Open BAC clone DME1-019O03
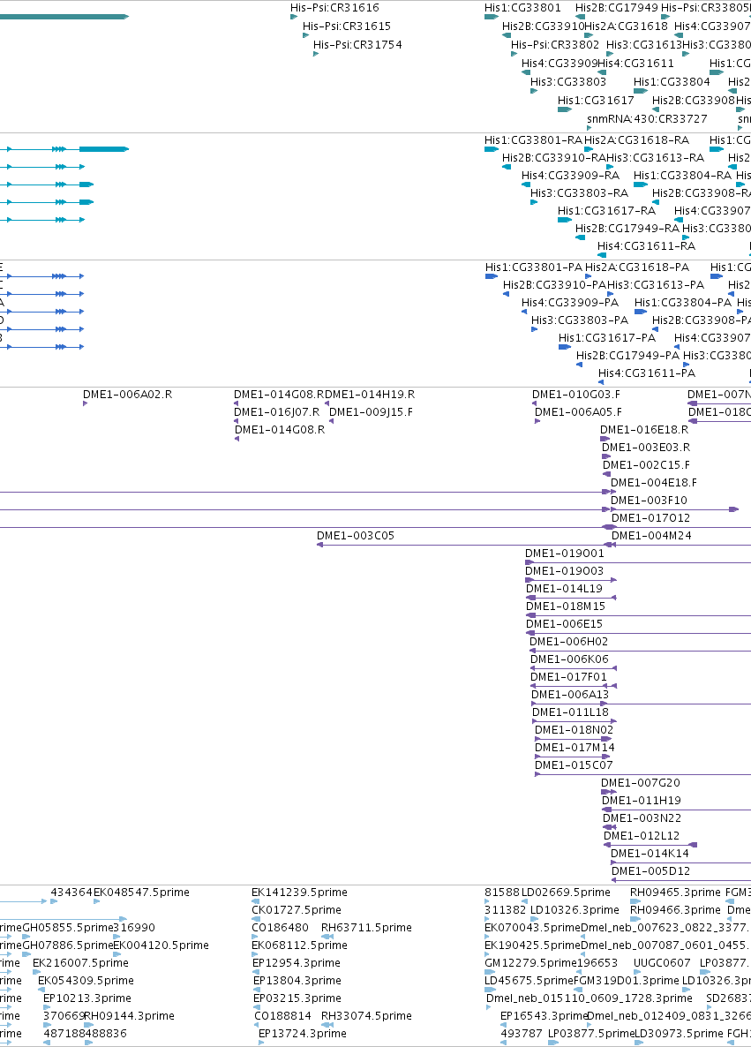Viewport: 751px width, 1047px height. tap(564, 571)
